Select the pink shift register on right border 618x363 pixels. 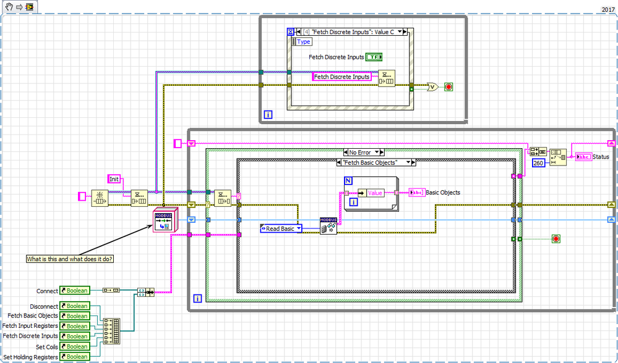(x=611, y=144)
